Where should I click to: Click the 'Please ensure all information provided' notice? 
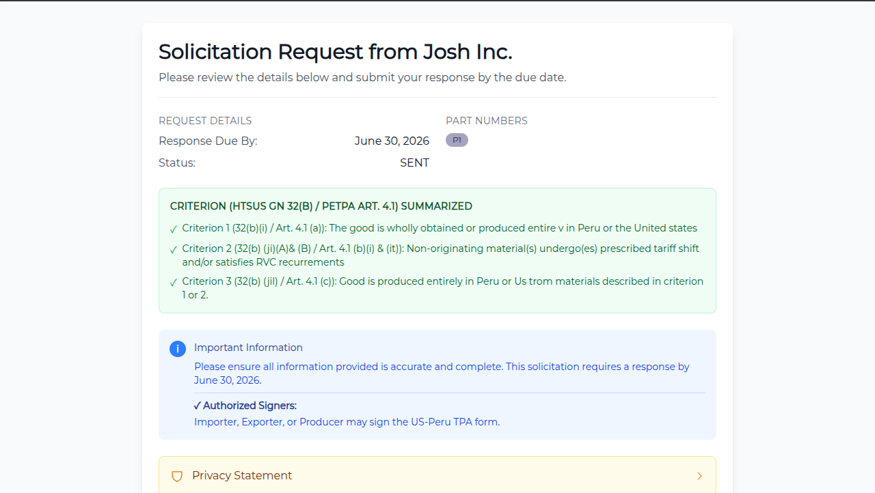tap(442, 374)
